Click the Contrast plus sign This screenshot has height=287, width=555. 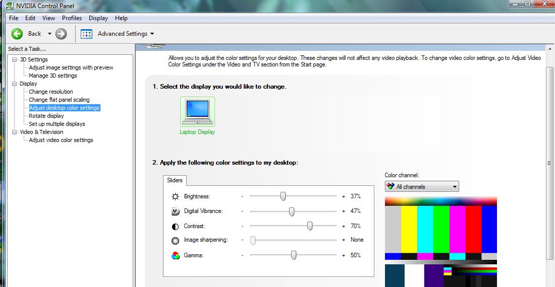pos(343,226)
